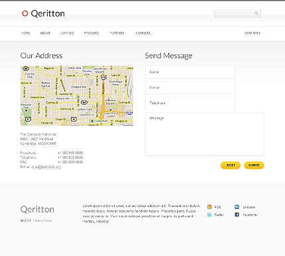Screen dimensions: 285x256
Task: Click the red Qeritton logo circle
Action: 25,13
